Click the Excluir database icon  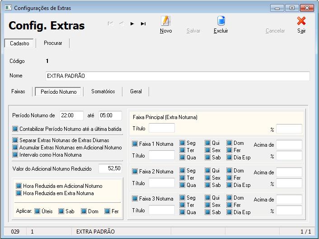point(221,21)
